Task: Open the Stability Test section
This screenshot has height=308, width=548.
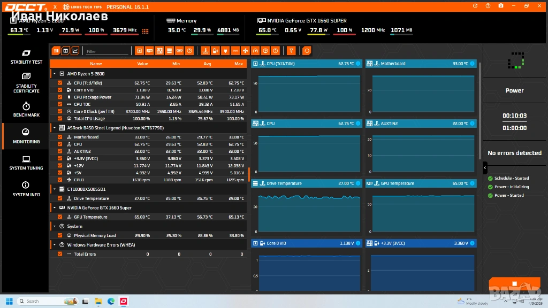Action: pyautogui.click(x=26, y=56)
